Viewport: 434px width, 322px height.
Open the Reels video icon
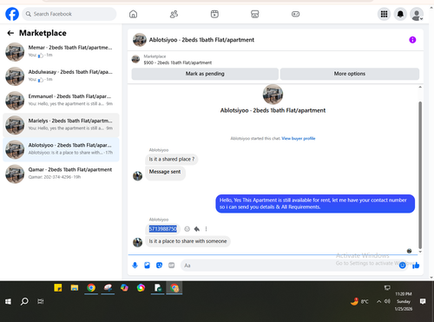coord(214,14)
